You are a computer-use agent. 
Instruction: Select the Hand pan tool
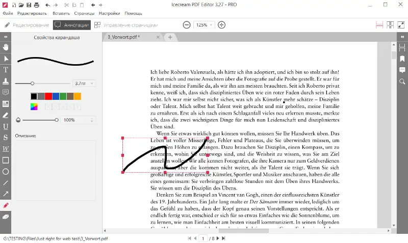(x=6, y=47)
